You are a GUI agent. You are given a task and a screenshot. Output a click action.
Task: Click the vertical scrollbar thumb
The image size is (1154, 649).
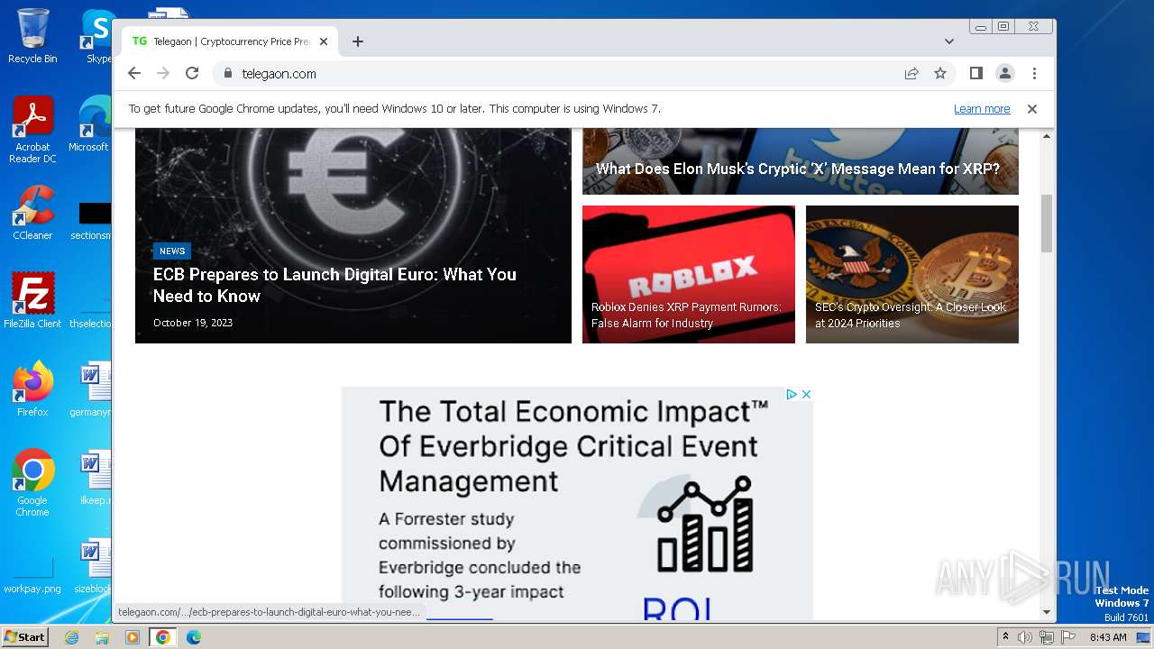[x=1047, y=224]
